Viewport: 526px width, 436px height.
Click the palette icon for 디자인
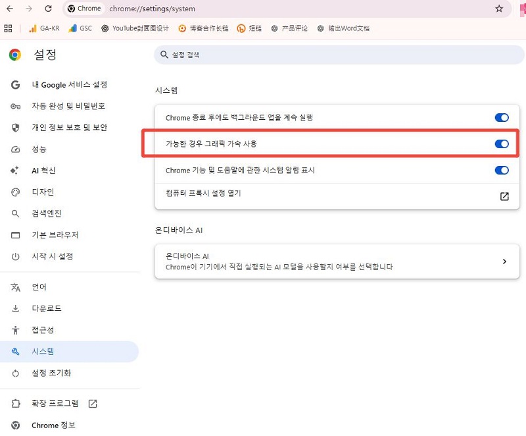[x=15, y=192]
